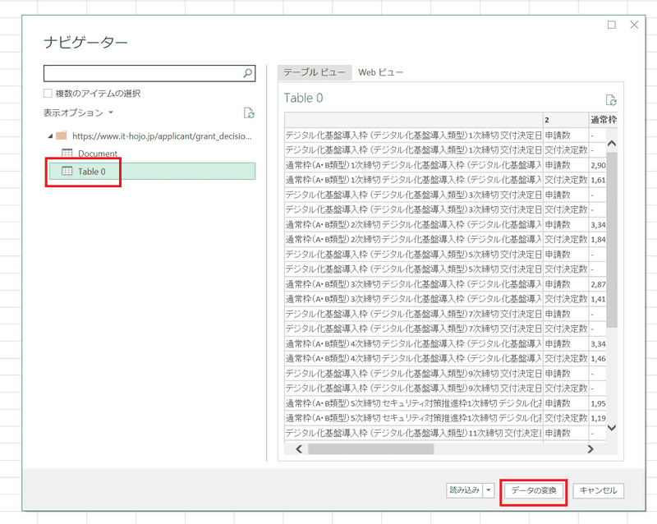657x524 pixels.
Task: Enable the 複数のアイテムの選択 checkbox
Action: (48, 94)
